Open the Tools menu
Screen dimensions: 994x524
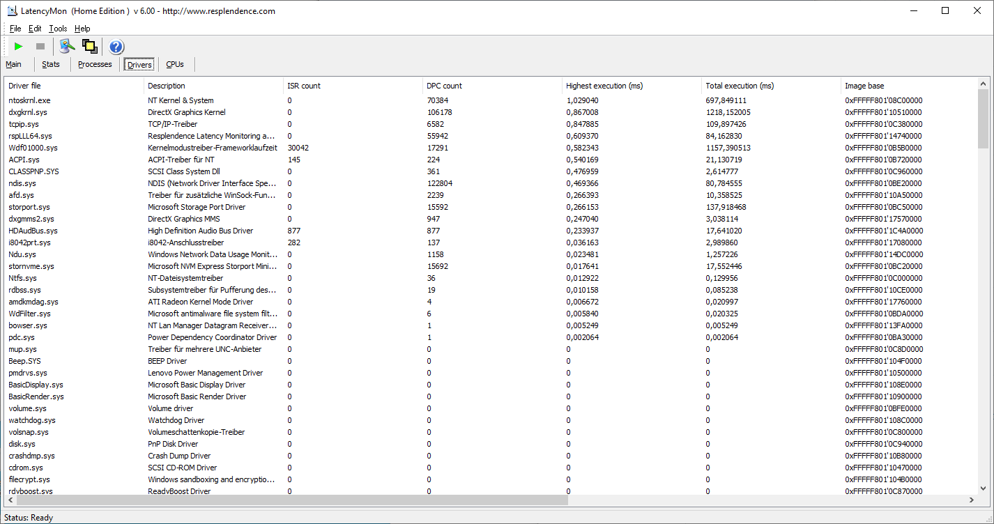tap(58, 29)
